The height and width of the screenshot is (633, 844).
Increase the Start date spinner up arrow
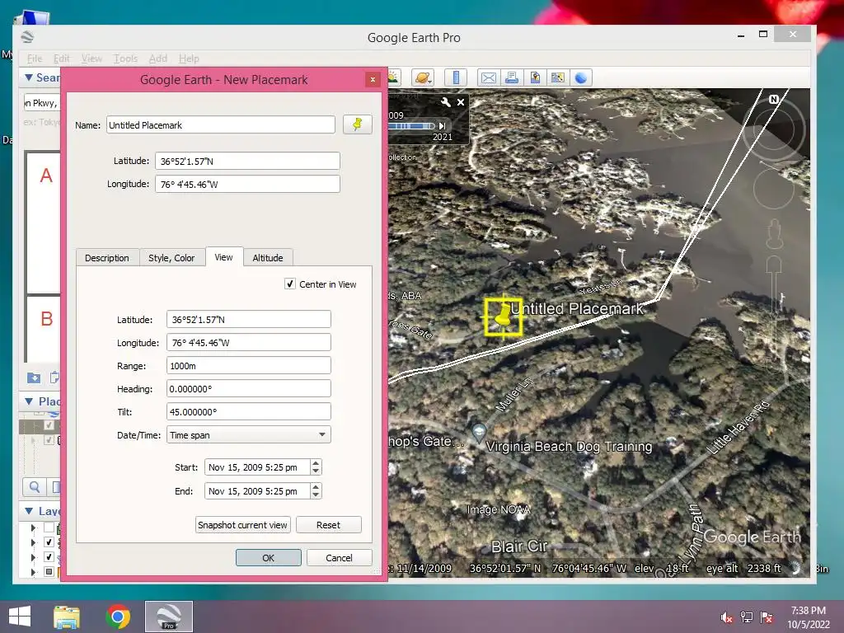[x=316, y=463]
